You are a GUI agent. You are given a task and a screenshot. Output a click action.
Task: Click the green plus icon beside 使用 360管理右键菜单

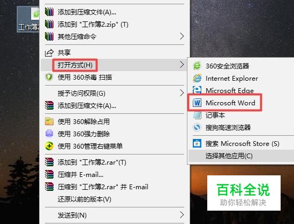[x=49, y=146]
